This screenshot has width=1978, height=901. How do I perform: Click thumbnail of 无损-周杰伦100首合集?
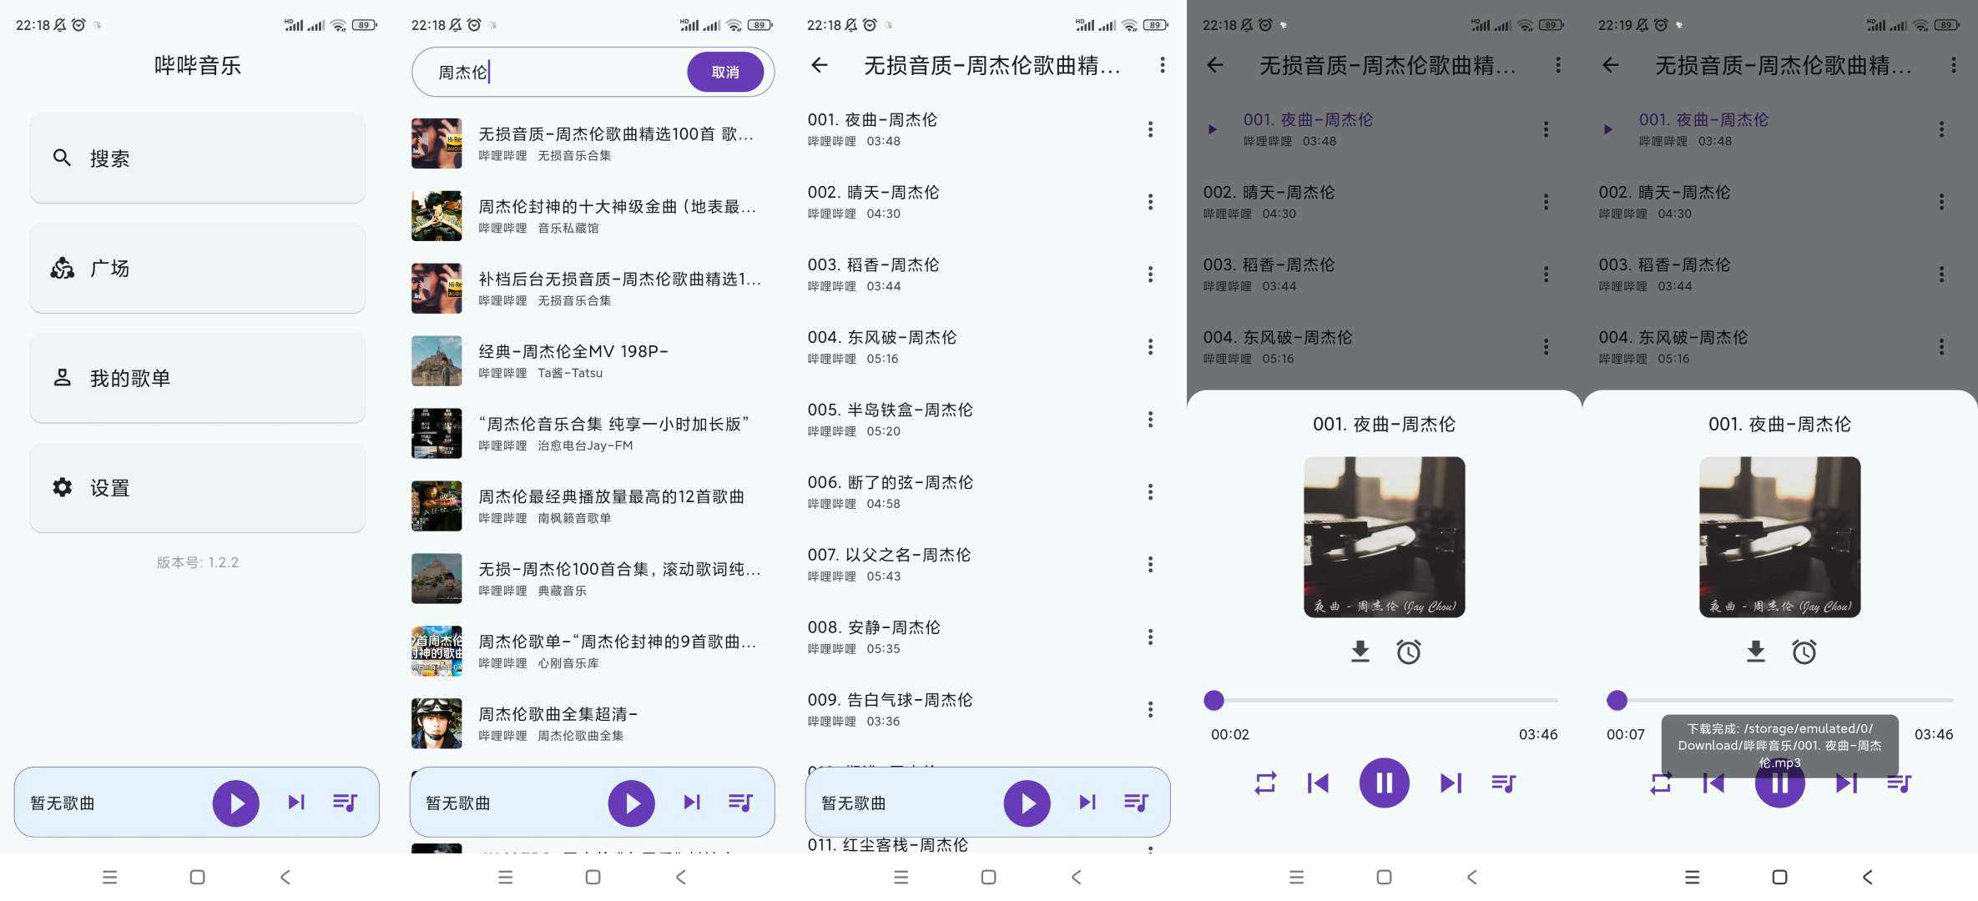pos(436,579)
